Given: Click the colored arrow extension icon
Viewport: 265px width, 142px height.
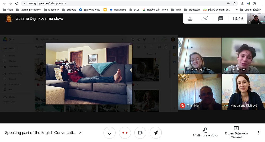Looking at the screenshot, I should click(x=249, y=3).
